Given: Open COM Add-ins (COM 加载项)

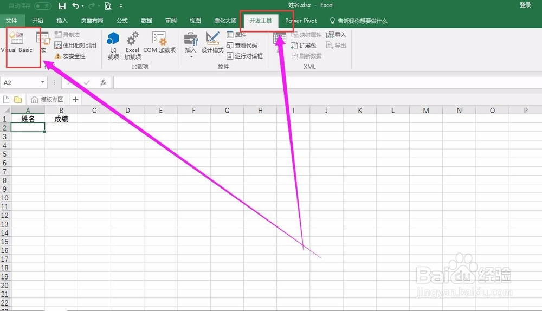Looking at the screenshot, I should pos(159,42).
